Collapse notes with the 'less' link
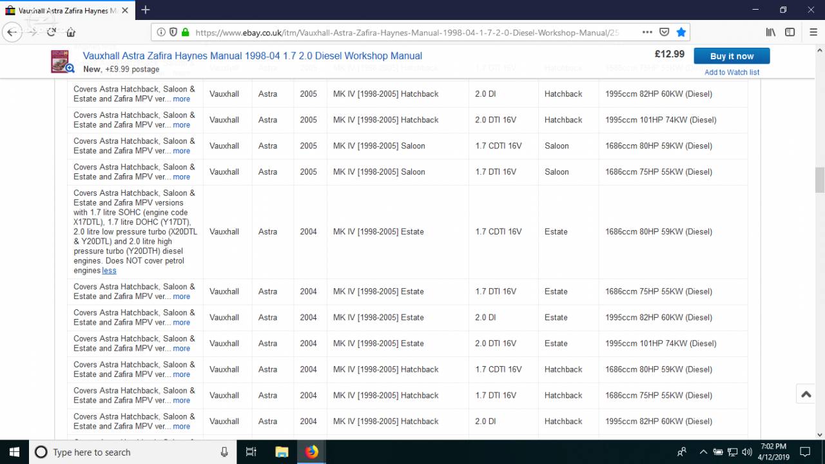Viewport: 825px width, 464px height. click(109, 271)
